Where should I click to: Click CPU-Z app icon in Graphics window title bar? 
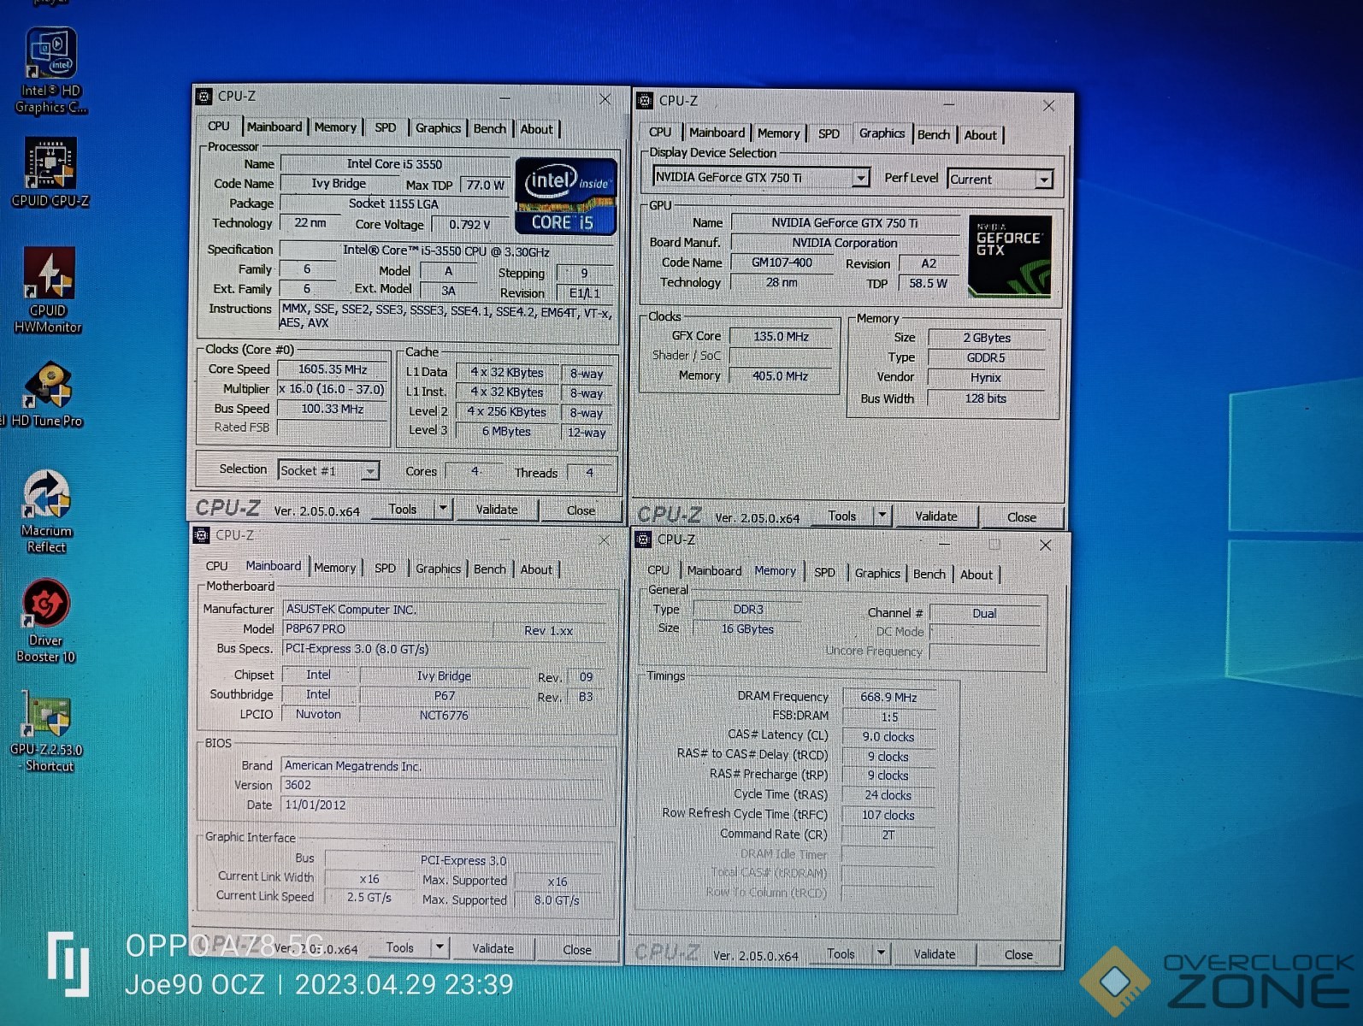coord(645,101)
